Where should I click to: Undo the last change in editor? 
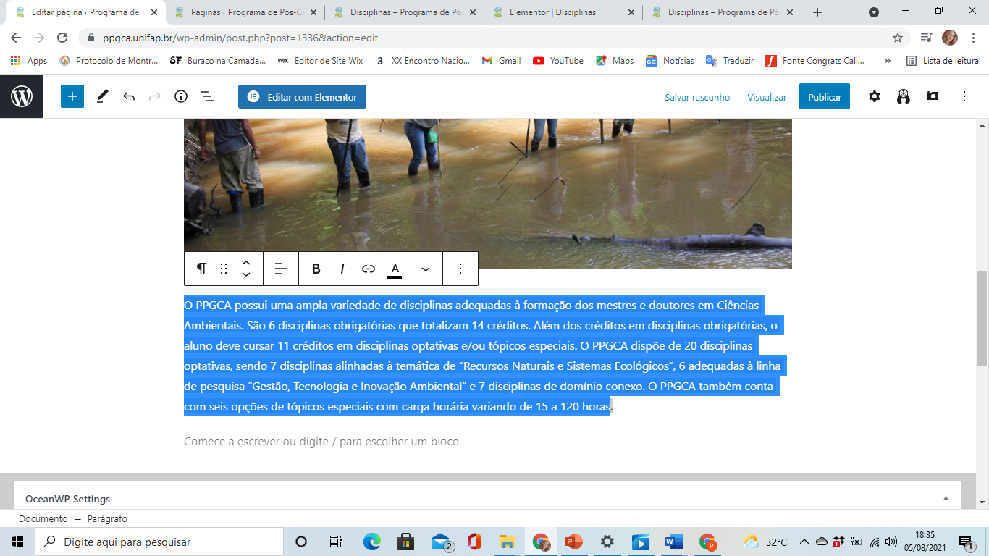[x=129, y=96]
